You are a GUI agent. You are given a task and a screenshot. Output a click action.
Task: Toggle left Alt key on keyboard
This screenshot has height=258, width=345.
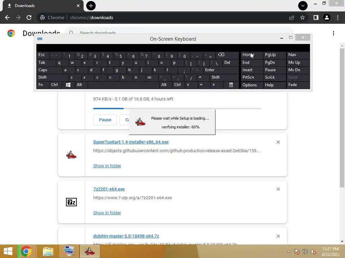point(81,85)
